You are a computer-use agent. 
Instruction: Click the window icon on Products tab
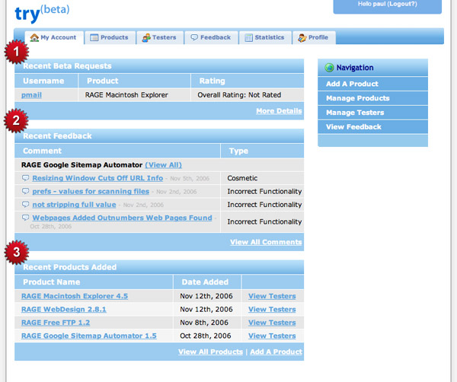(94, 37)
